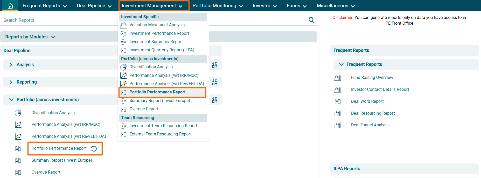The width and height of the screenshot is (481, 178).
Task: Collapse the Frequent Reports list in right panel
Action: click(341, 64)
